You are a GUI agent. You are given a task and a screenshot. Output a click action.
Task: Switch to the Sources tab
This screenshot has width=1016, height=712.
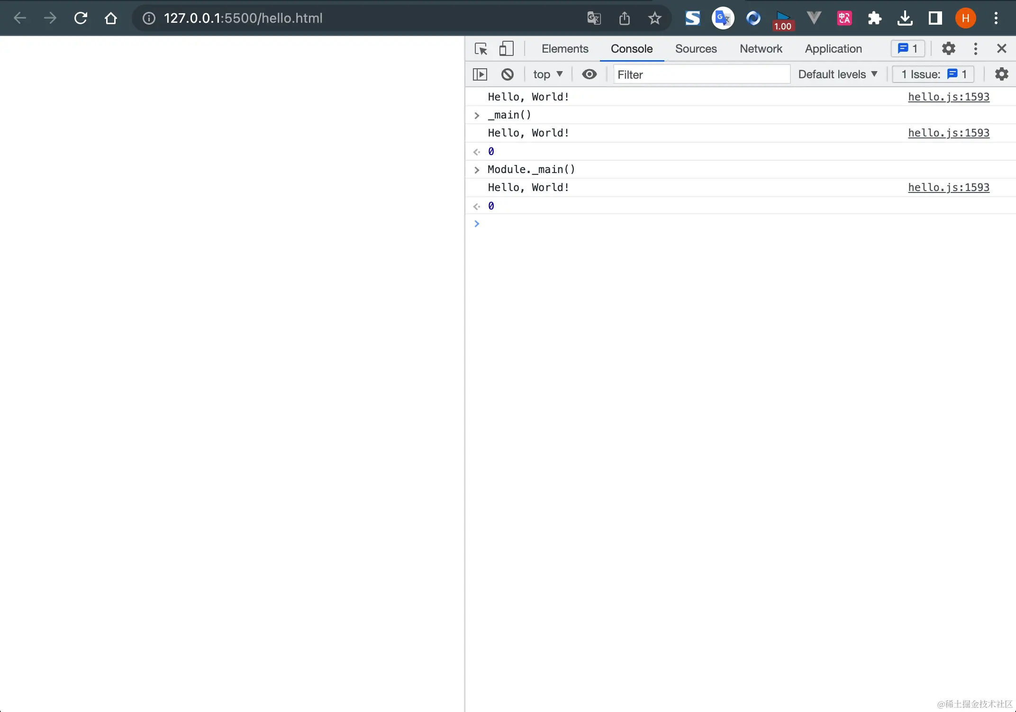pos(696,49)
